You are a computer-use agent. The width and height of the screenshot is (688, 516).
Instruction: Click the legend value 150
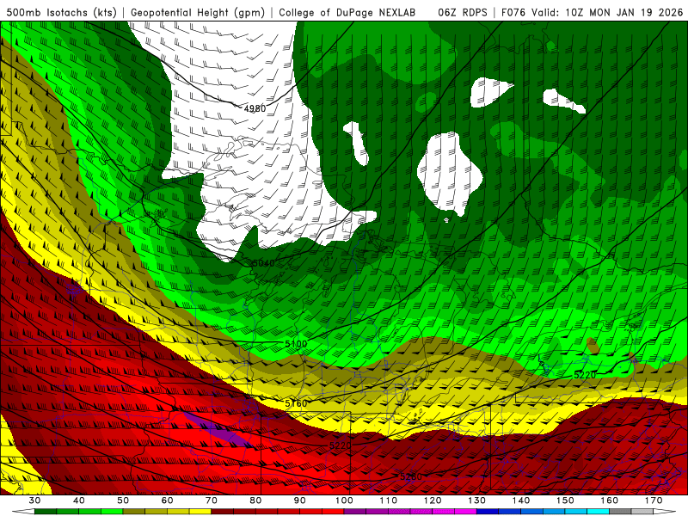[x=566, y=501]
